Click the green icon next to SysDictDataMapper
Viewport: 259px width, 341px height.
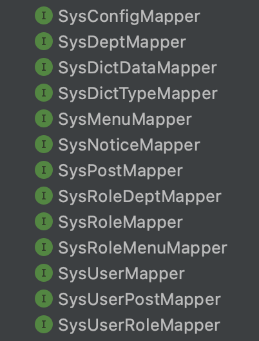(x=44, y=67)
